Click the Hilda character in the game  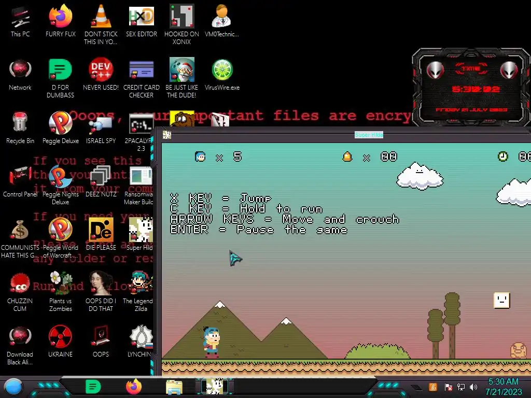click(212, 342)
